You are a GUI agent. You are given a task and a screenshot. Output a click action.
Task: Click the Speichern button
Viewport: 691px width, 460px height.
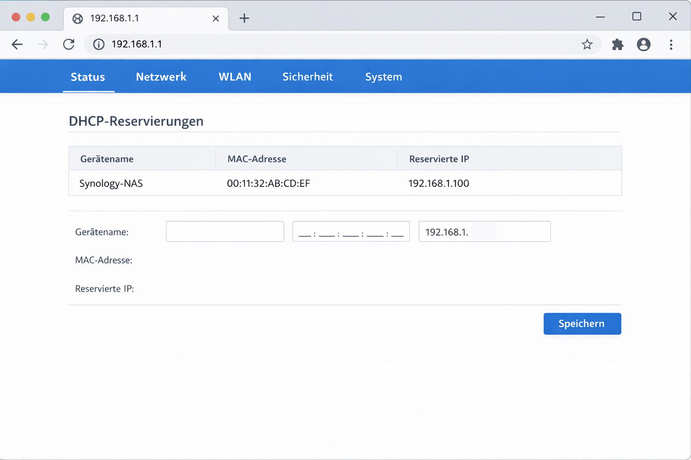pyautogui.click(x=582, y=323)
